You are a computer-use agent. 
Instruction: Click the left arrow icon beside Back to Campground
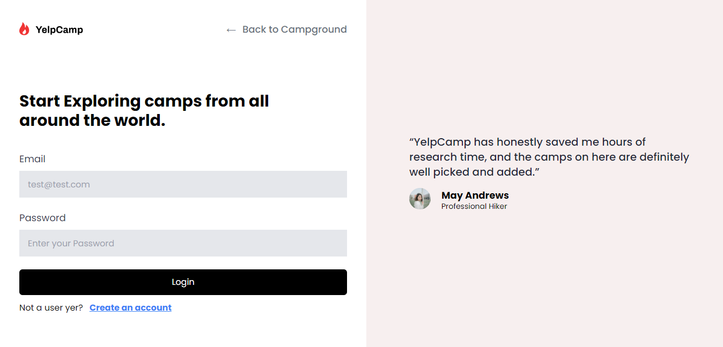231,30
